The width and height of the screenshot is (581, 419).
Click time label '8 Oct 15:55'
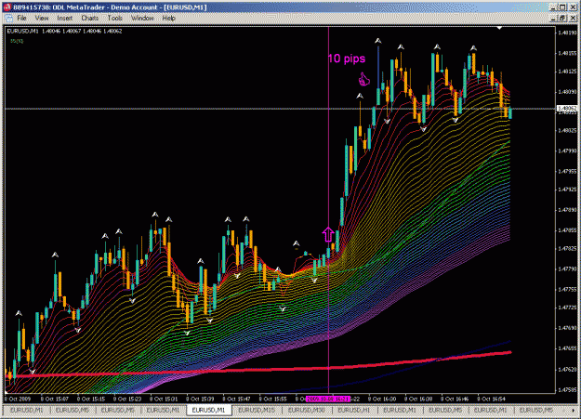(272, 399)
